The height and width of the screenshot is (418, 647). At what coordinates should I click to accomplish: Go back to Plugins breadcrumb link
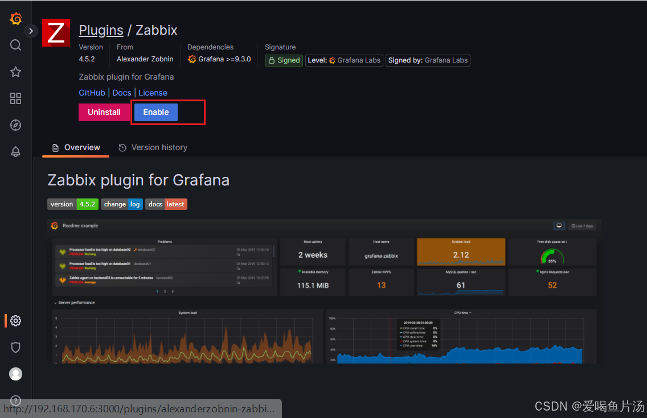tap(101, 30)
